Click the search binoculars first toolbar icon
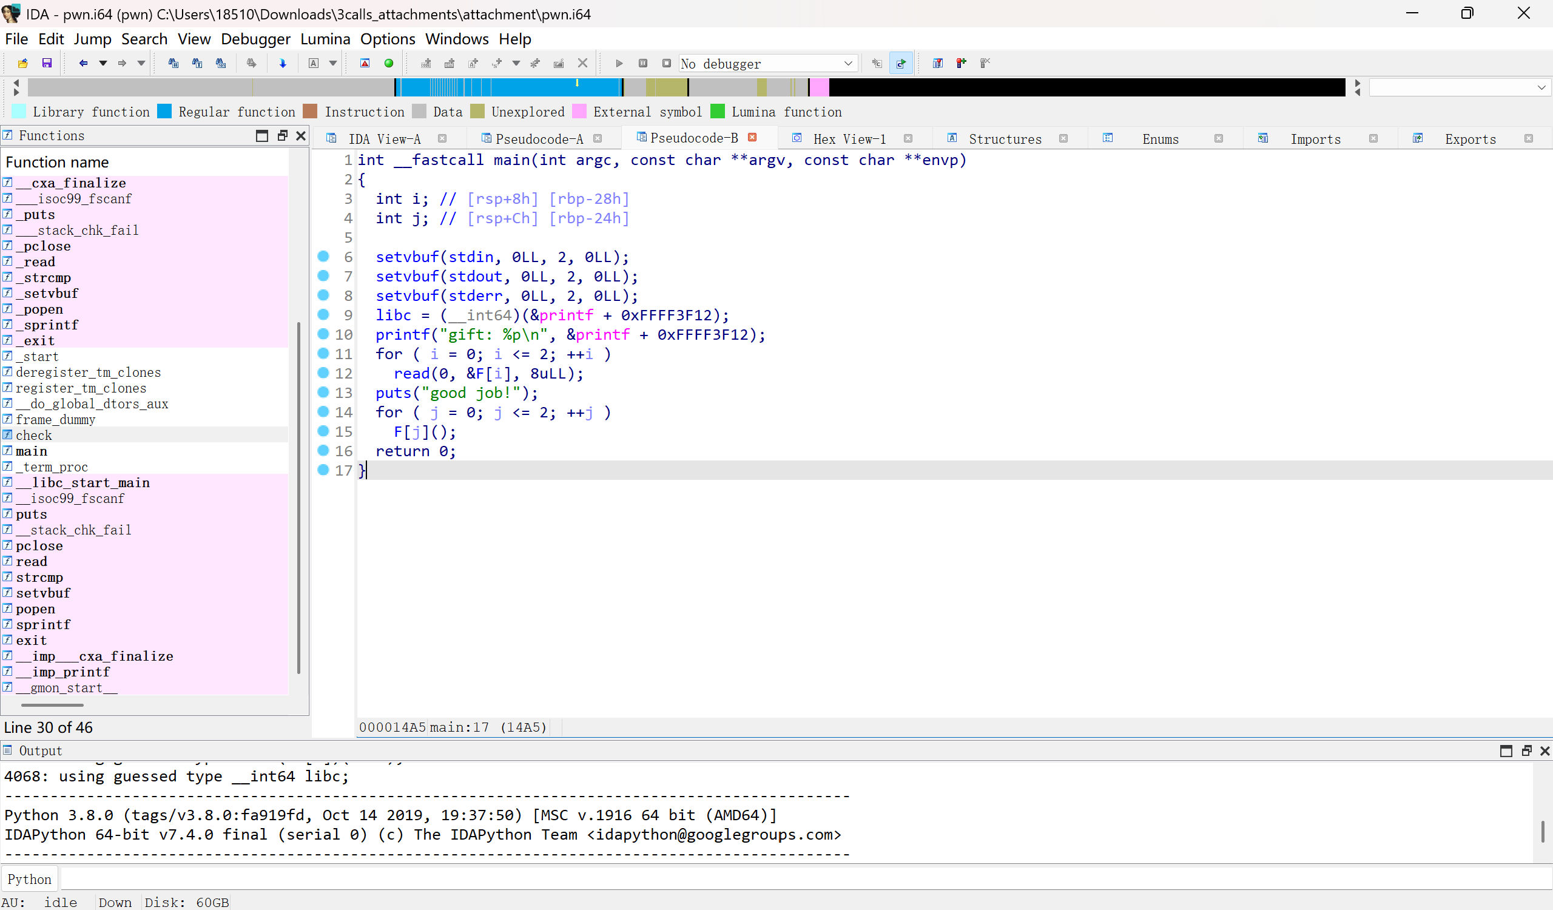This screenshot has width=1553, height=910. coord(173,63)
